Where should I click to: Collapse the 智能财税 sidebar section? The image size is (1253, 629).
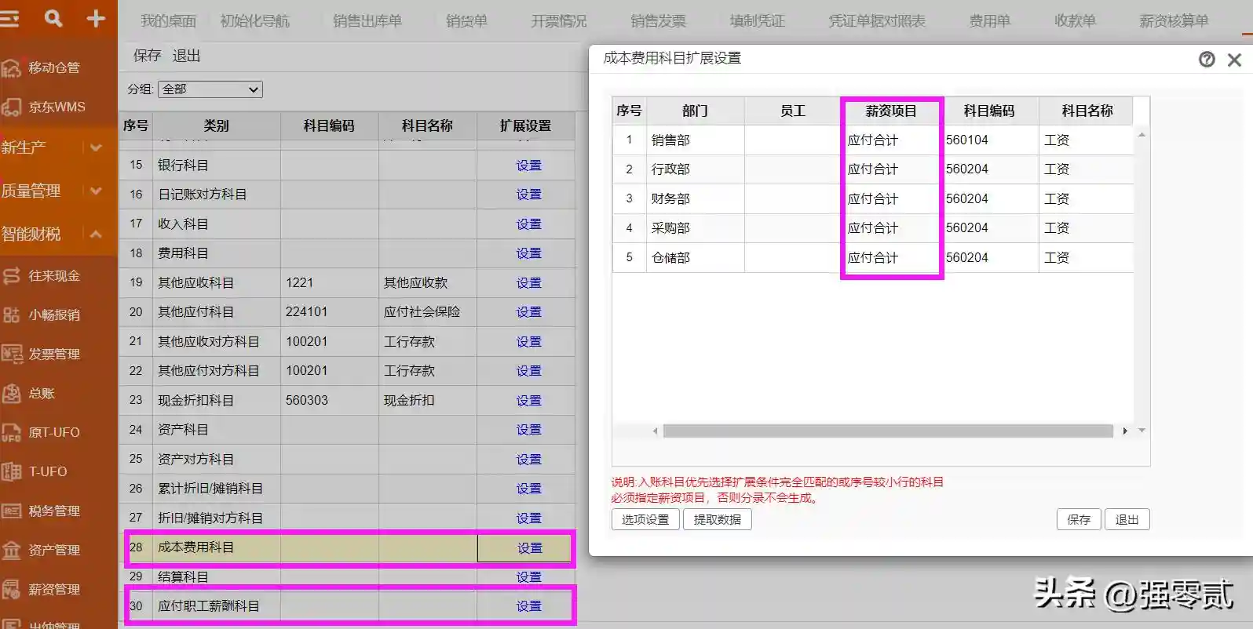coord(96,234)
